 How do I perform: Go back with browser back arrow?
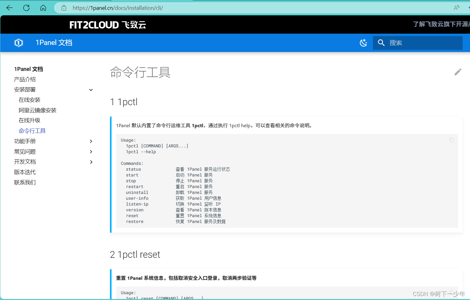pos(9,8)
